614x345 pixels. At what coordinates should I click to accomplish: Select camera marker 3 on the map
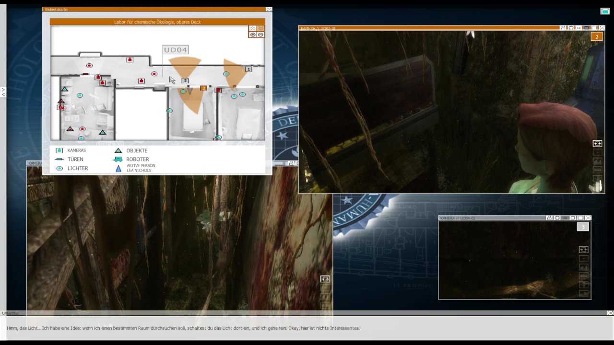click(185, 80)
